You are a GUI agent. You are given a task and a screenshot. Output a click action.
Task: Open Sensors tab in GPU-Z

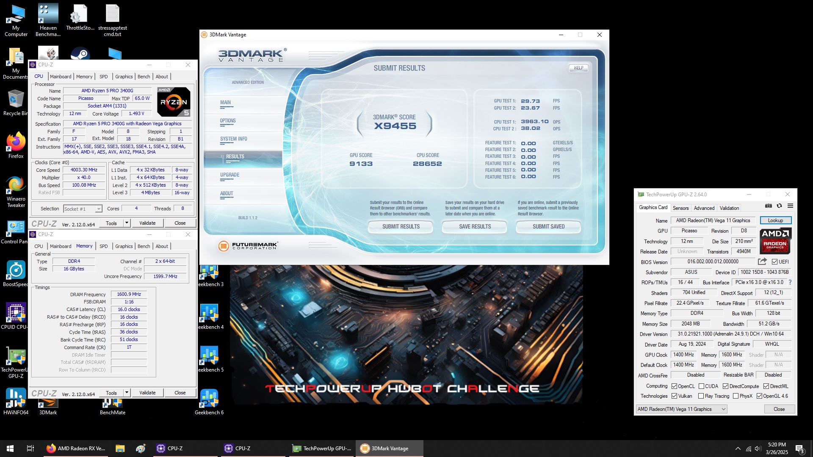pos(680,208)
